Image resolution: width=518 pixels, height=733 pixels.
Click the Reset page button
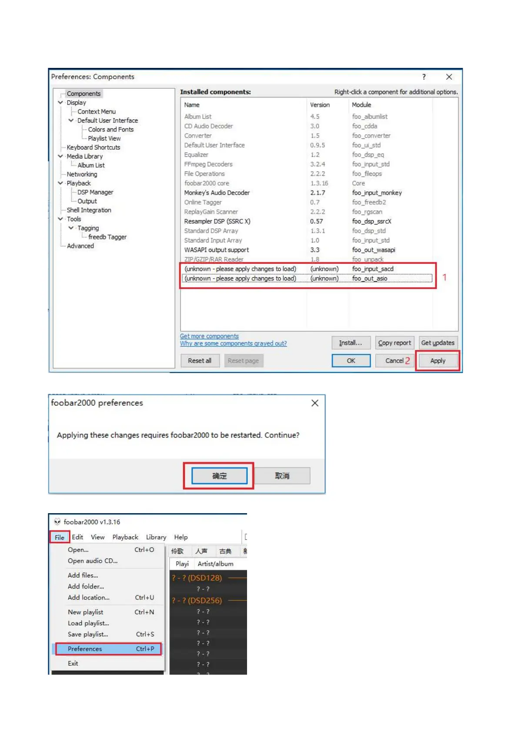point(244,361)
